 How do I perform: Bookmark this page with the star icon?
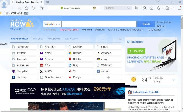pos(42,8)
